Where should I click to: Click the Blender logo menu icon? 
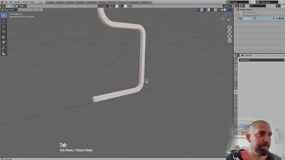tap(2, 2)
